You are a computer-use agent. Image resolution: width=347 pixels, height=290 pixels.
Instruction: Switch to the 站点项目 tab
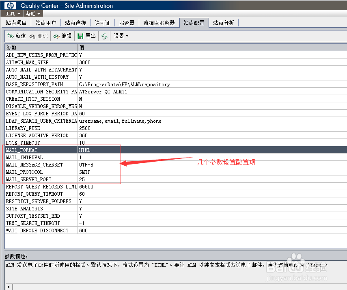pos(16,23)
